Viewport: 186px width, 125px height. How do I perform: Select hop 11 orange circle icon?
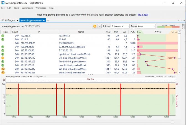click(x=3, y=72)
